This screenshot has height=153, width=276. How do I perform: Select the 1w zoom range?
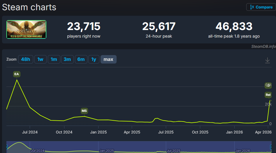40,59
